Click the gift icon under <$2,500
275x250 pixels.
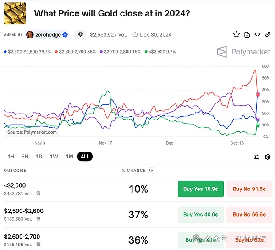tap(38, 193)
